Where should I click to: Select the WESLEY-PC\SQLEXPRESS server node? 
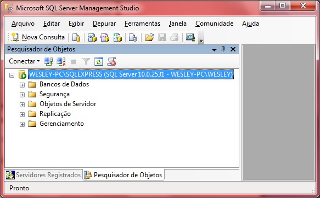click(131, 74)
